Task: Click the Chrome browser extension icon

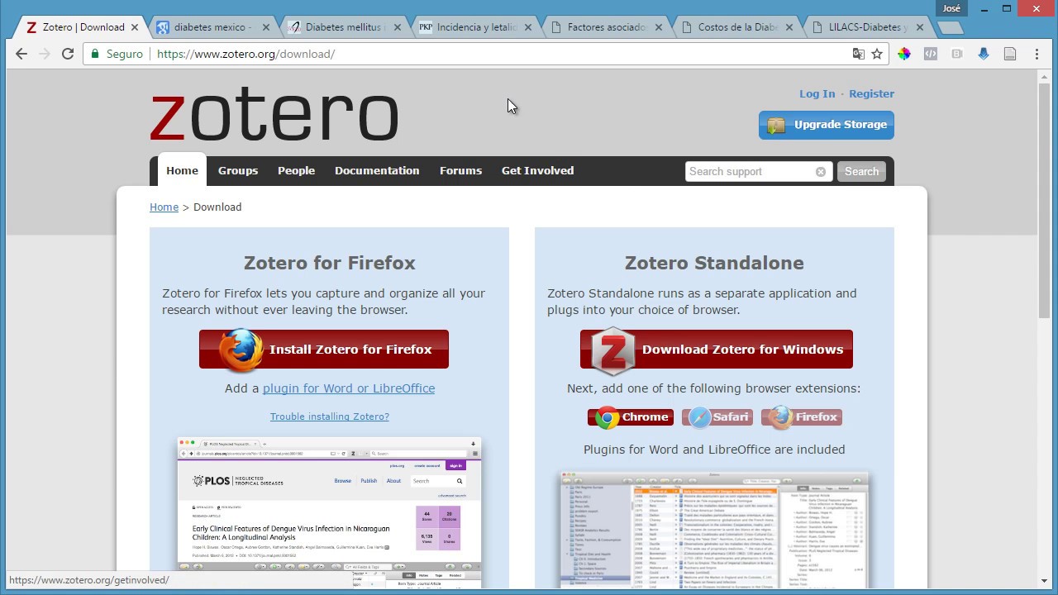Action: click(x=631, y=417)
